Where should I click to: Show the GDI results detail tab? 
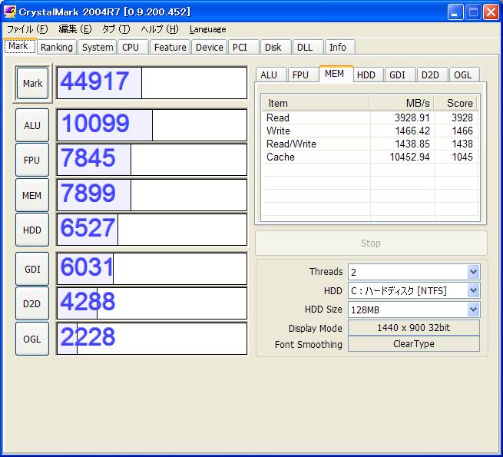pos(400,75)
